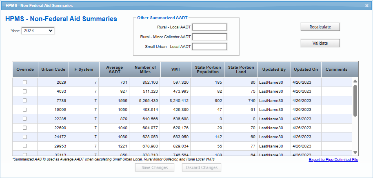Select Urban Code cell 24472
This screenshot has width=373, height=178.
53,137
